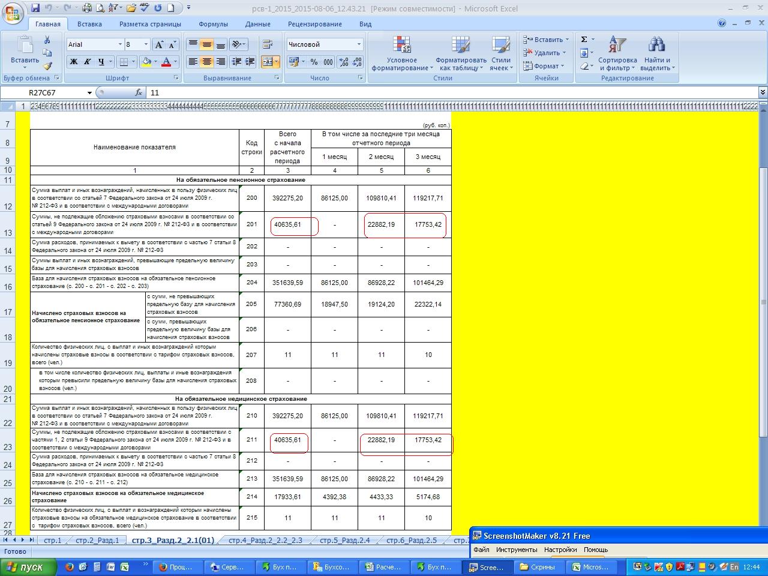Select the Format Painter brush icon
Viewport: 768px width, 576px height.
(x=47, y=66)
